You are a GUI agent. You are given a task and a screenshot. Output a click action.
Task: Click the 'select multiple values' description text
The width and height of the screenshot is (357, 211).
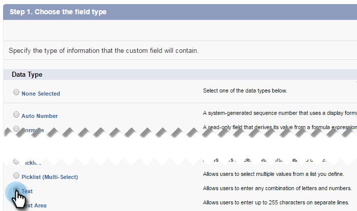coord(273,174)
